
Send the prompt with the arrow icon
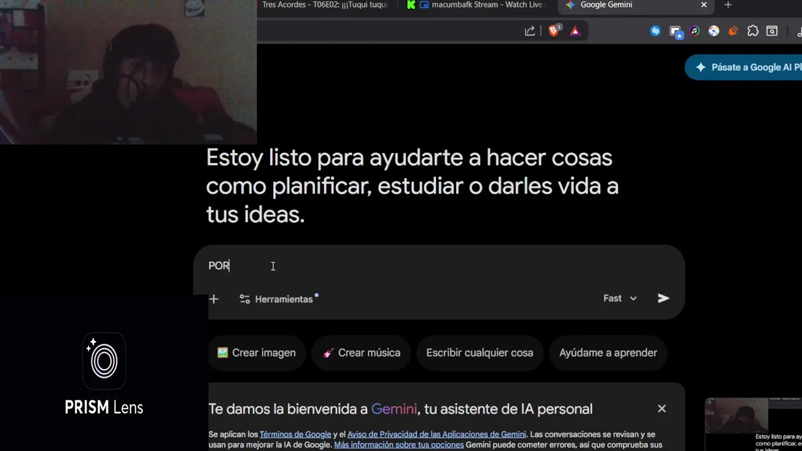click(664, 298)
